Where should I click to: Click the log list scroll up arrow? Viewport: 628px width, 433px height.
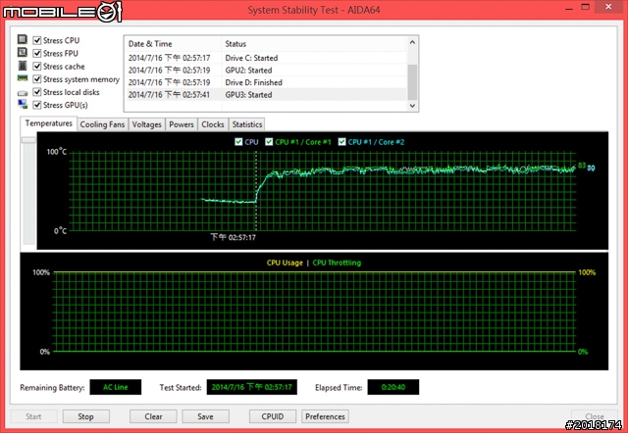click(412, 42)
